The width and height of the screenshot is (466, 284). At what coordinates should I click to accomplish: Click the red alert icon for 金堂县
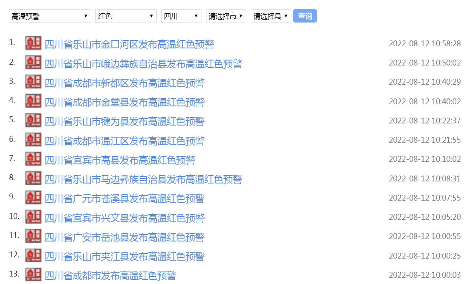click(33, 101)
